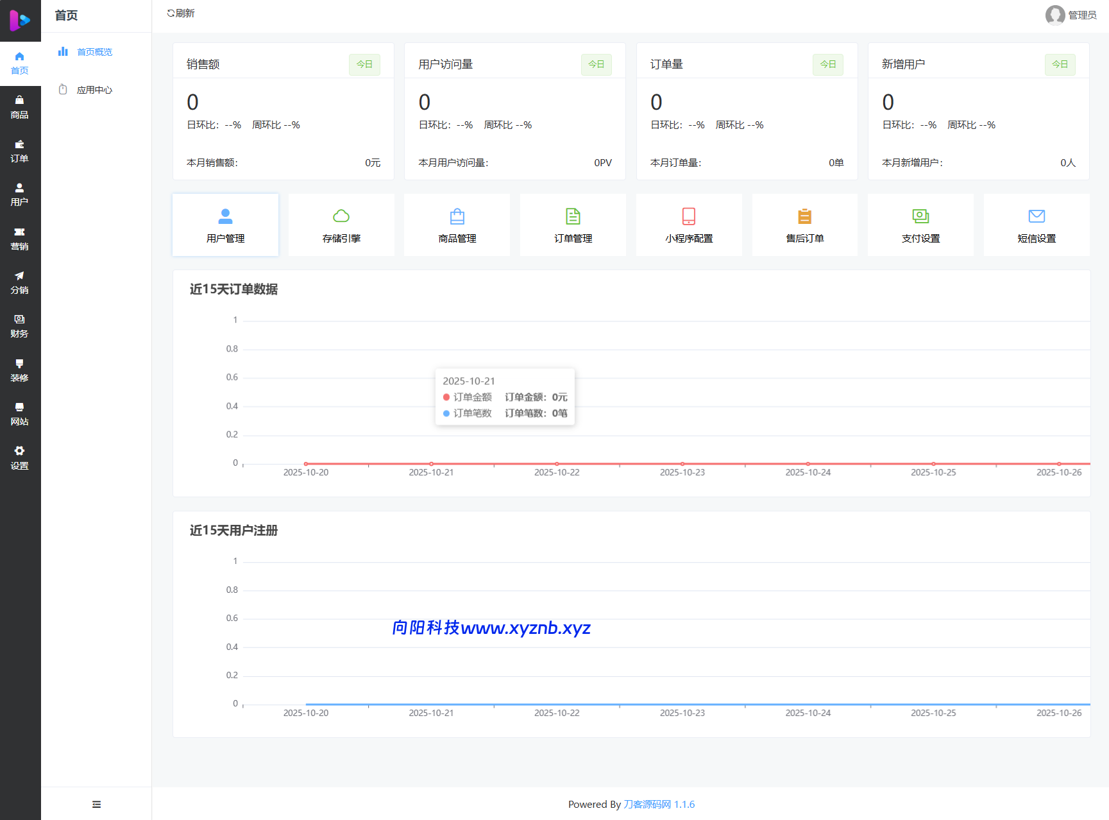Viewport: 1109px width, 820px height.
Task: Open 设置 gear in the sidebar
Action: click(20, 457)
